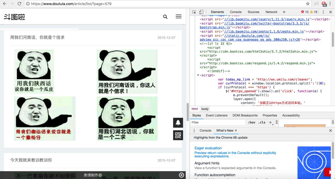Open the 潮汕话 red-text panda meme image
Viewport: 335px width, 179px height.
pos(45,118)
